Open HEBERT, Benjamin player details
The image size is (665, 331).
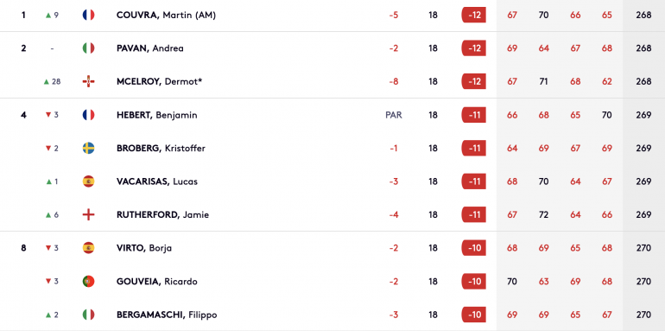tap(157, 115)
